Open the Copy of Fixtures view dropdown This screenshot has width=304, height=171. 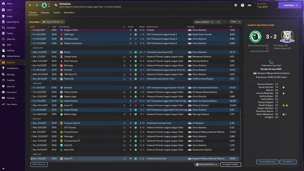click(x=53, y=22)
